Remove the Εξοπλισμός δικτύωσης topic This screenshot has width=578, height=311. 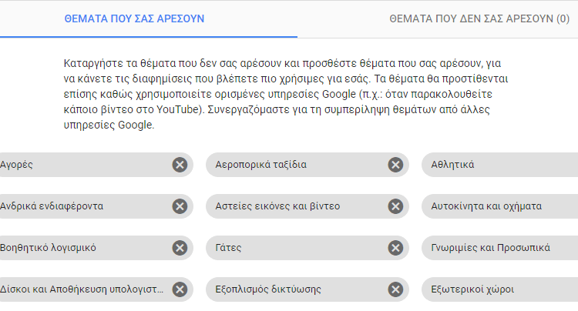[x=395, y=289]
